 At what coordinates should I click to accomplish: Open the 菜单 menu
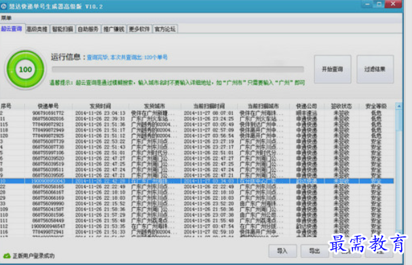6,18
